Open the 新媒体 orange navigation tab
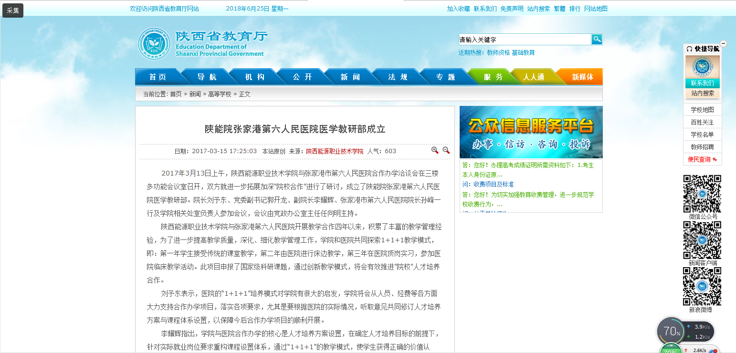This screenshot has width=736, height=353. pyautogui.click(x=582, y=77)
